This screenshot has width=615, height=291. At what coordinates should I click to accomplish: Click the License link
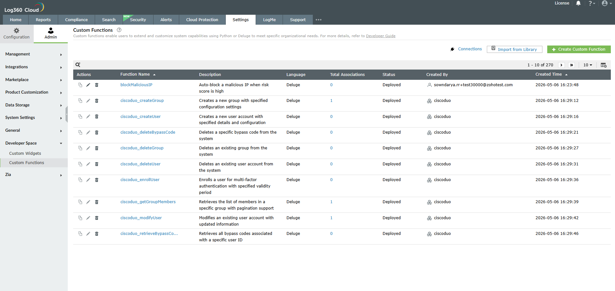(562, 3)
